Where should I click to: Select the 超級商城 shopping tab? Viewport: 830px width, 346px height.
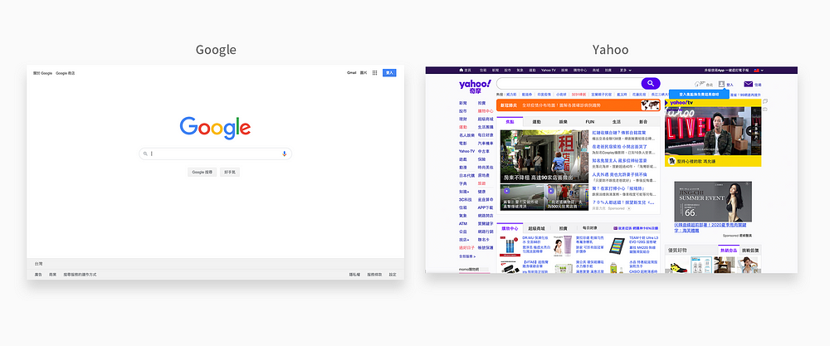(x=536, y=228)
